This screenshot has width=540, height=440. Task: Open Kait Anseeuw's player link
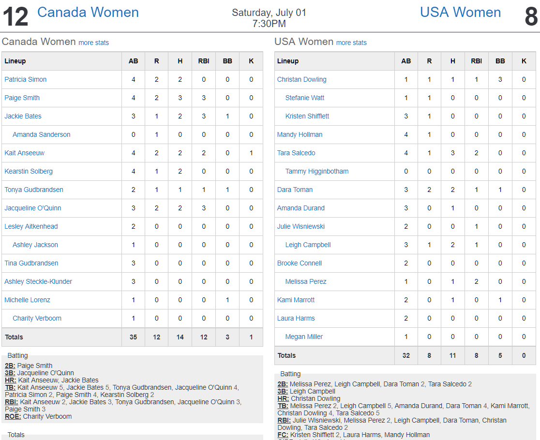click(25, 153)
